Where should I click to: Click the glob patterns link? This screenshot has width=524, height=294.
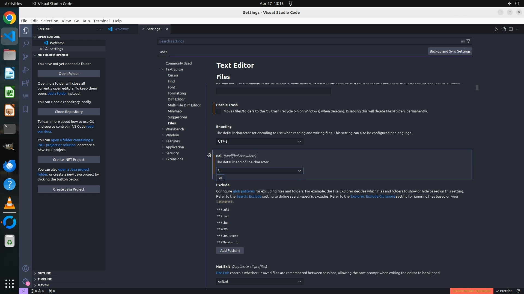(243, 191)
